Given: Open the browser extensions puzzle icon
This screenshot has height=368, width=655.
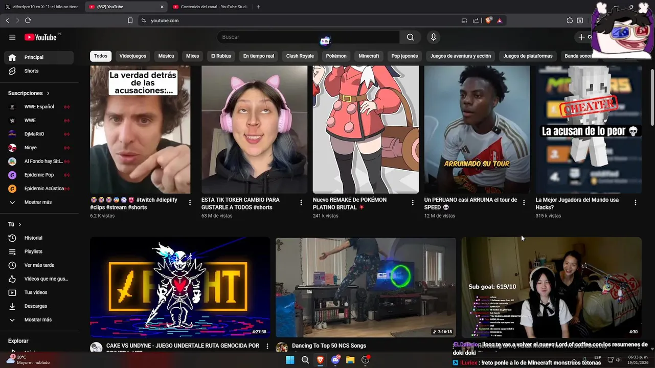Looking at the screenshot, I should point(570,20).
